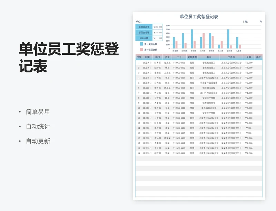Click the bullet text 自动更新
Viewport: 276px width, 211px height.
click(38, 141)
